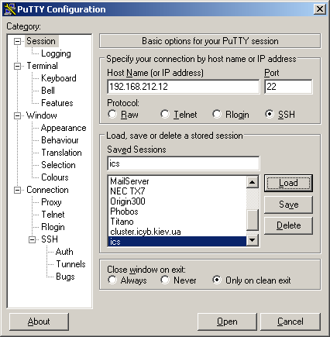Click the session list scrollbar thumb
The image size is (330, 337).
click(253, 220)
